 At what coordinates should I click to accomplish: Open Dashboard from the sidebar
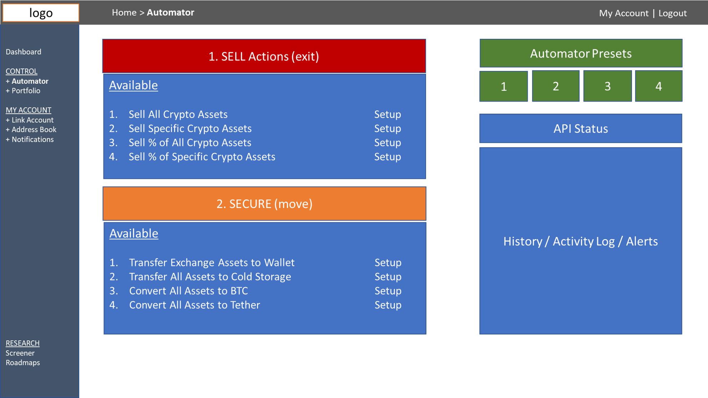click(x=24, y=52)
